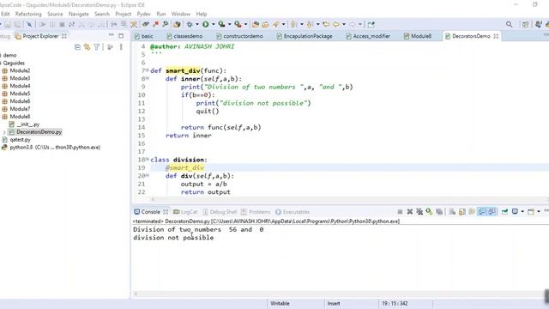The height and width of the screenshot is (309, 549).
Task: Click the console horizontal scrollbar
Action: click(x=341, y=294)
